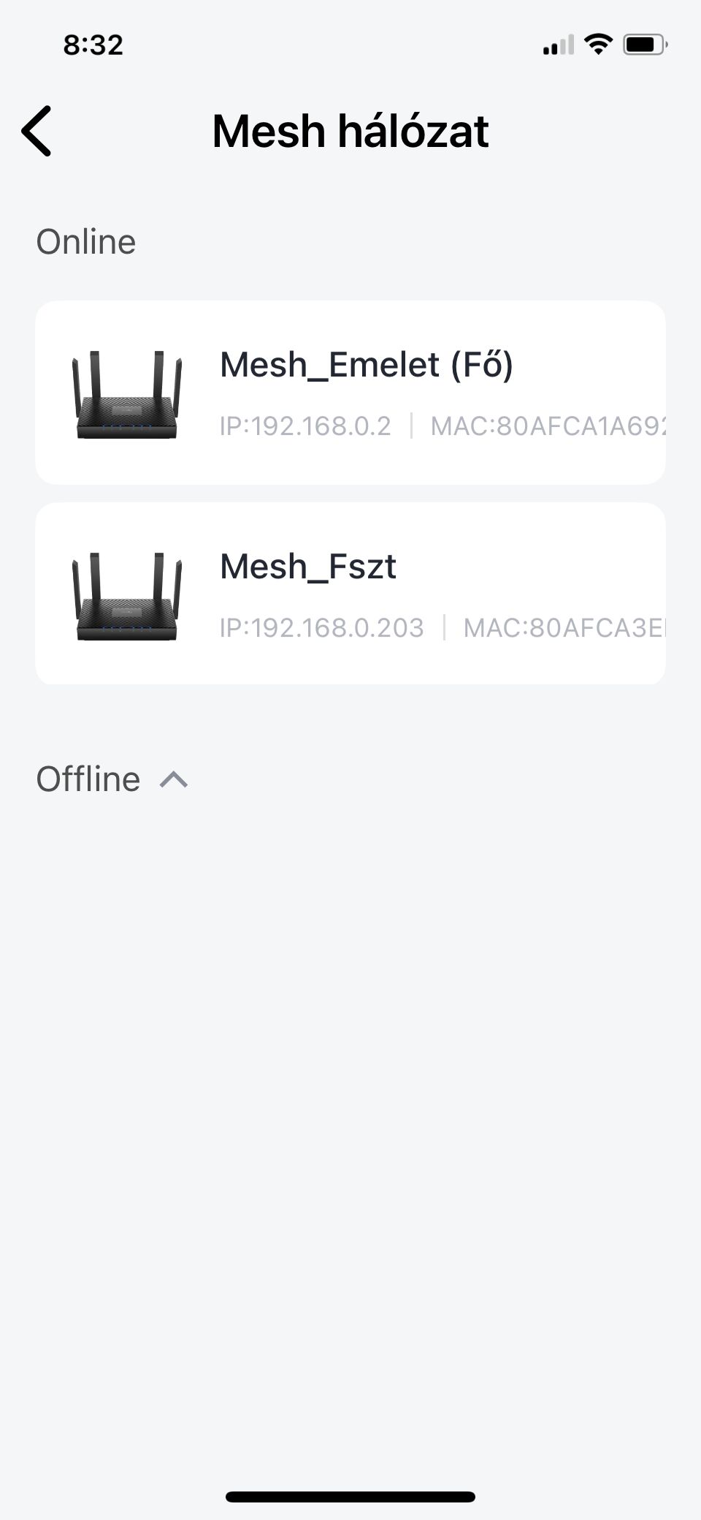Tap the Wi-Fi status icon
The height and width of the screenshot is (1520, 701).
(599, 44)
